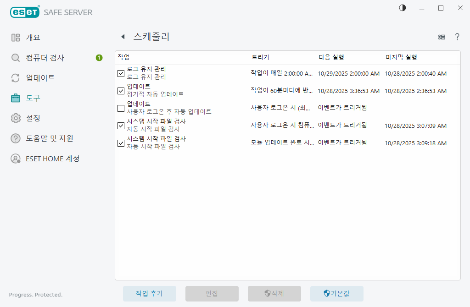Click the 업데이트 refresh icon

click(x=15, y=77)
